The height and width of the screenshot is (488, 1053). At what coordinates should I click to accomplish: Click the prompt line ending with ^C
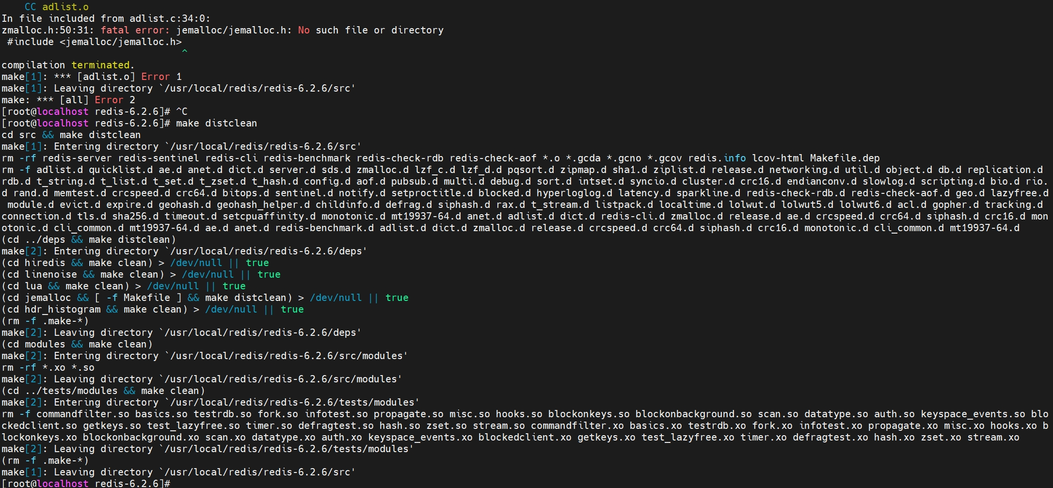click(95, 111)
